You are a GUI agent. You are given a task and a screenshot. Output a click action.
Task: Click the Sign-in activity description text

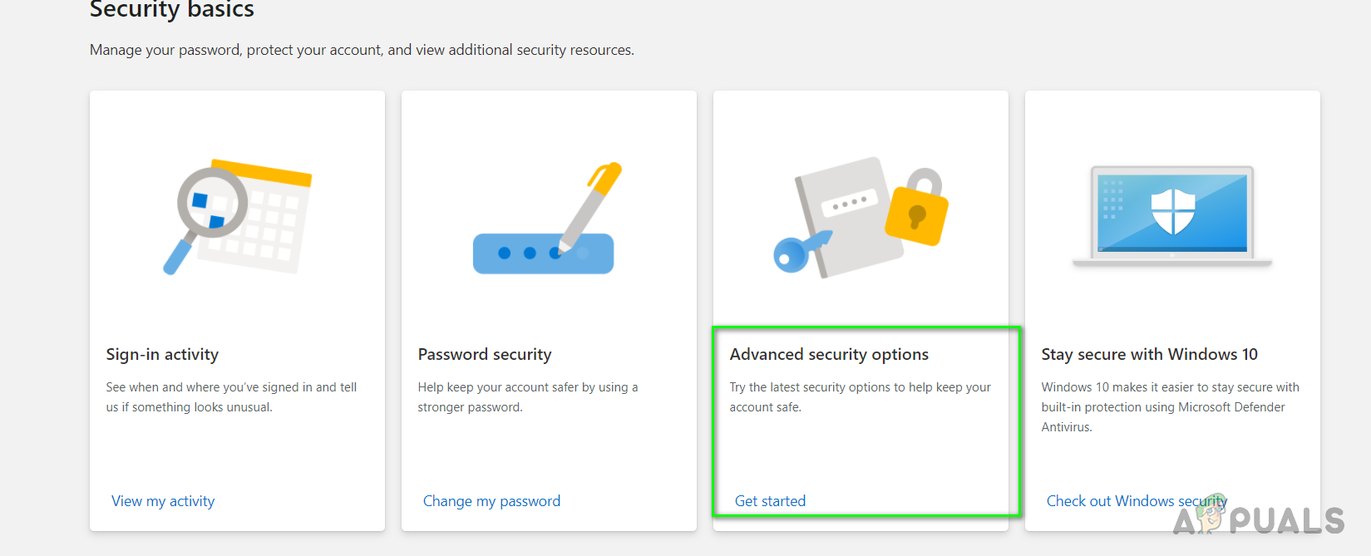[231, 397]
